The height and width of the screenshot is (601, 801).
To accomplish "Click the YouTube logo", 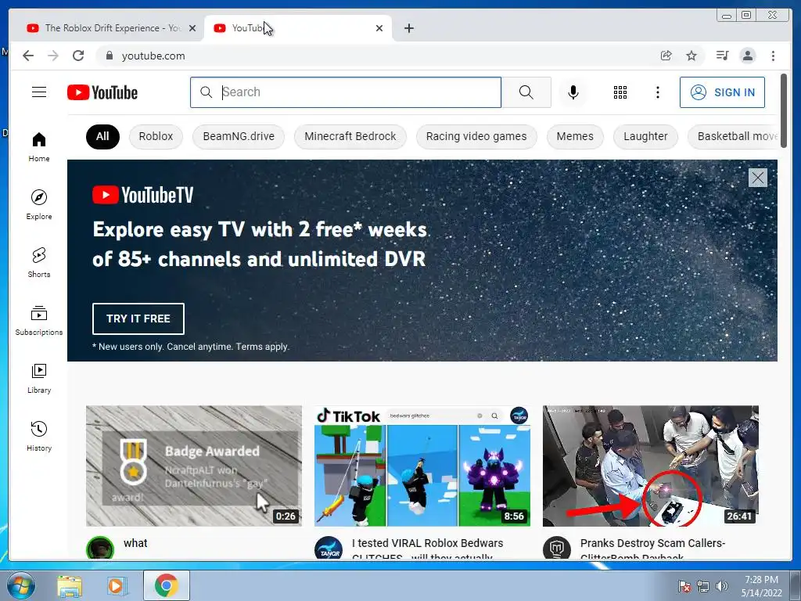I will pyautogui.click(x=102, y=92).
